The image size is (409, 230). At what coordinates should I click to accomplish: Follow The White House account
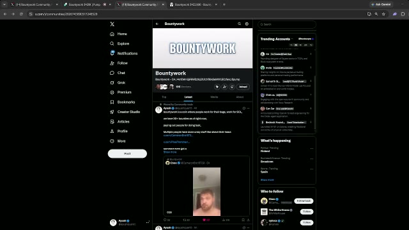[307, 211]
